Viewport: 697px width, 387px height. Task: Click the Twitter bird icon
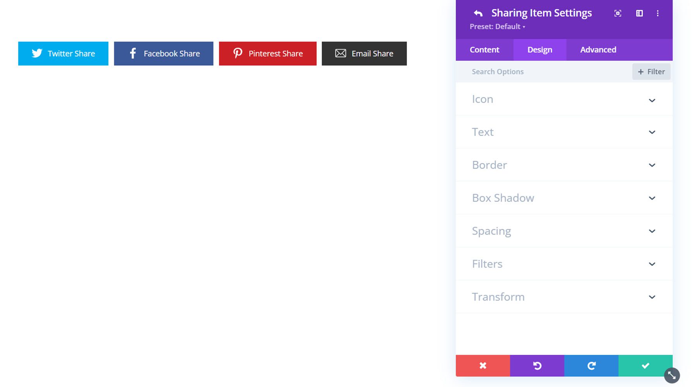click(x=37, y=53)
